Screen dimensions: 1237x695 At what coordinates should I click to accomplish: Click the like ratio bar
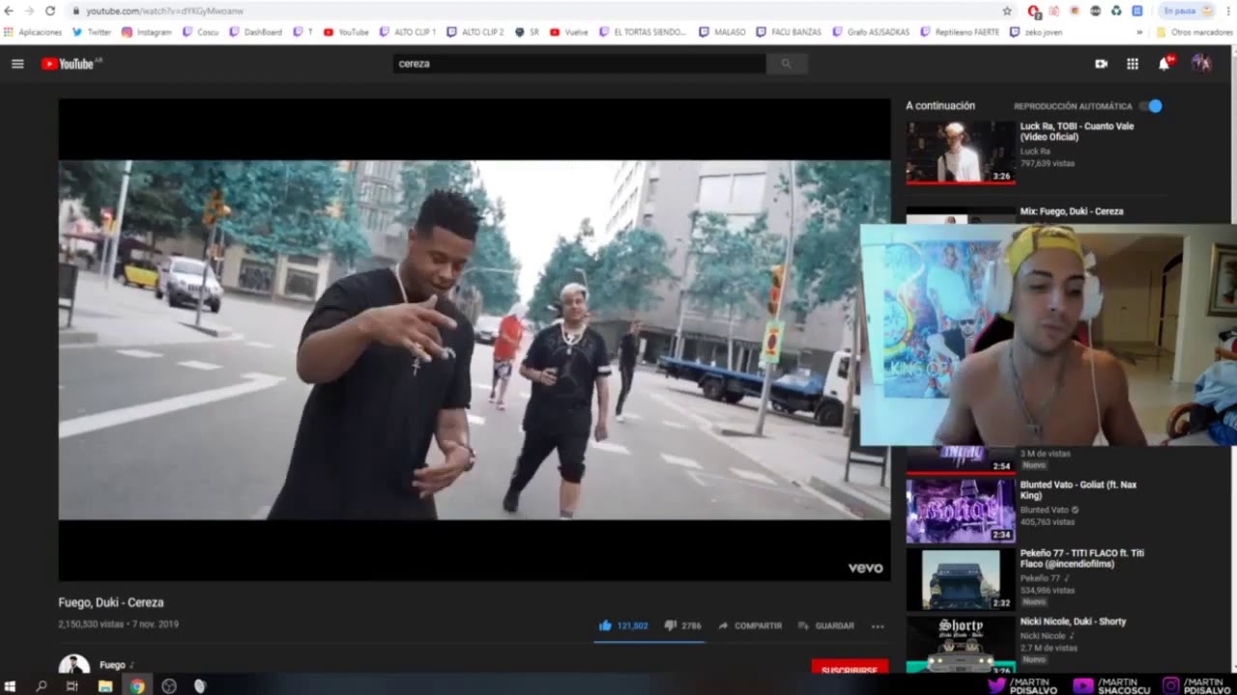(x=647, y=641)
